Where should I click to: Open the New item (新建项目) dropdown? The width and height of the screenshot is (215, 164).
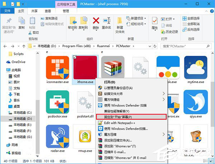pos(136,18)
